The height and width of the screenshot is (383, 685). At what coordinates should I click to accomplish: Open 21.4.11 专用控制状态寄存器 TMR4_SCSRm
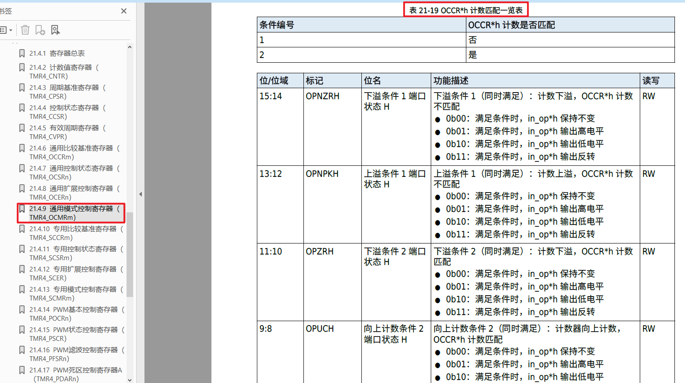coord(76,253)
